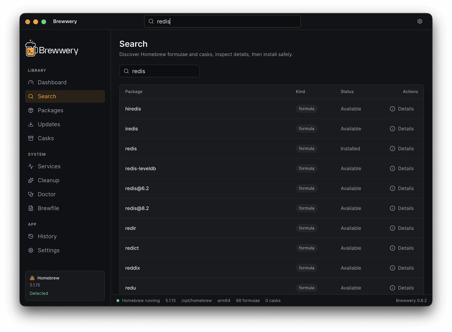452x332 pixels.
Task: Navigate to Casks section
Action: pyautogui.click(x=65, y=138)
